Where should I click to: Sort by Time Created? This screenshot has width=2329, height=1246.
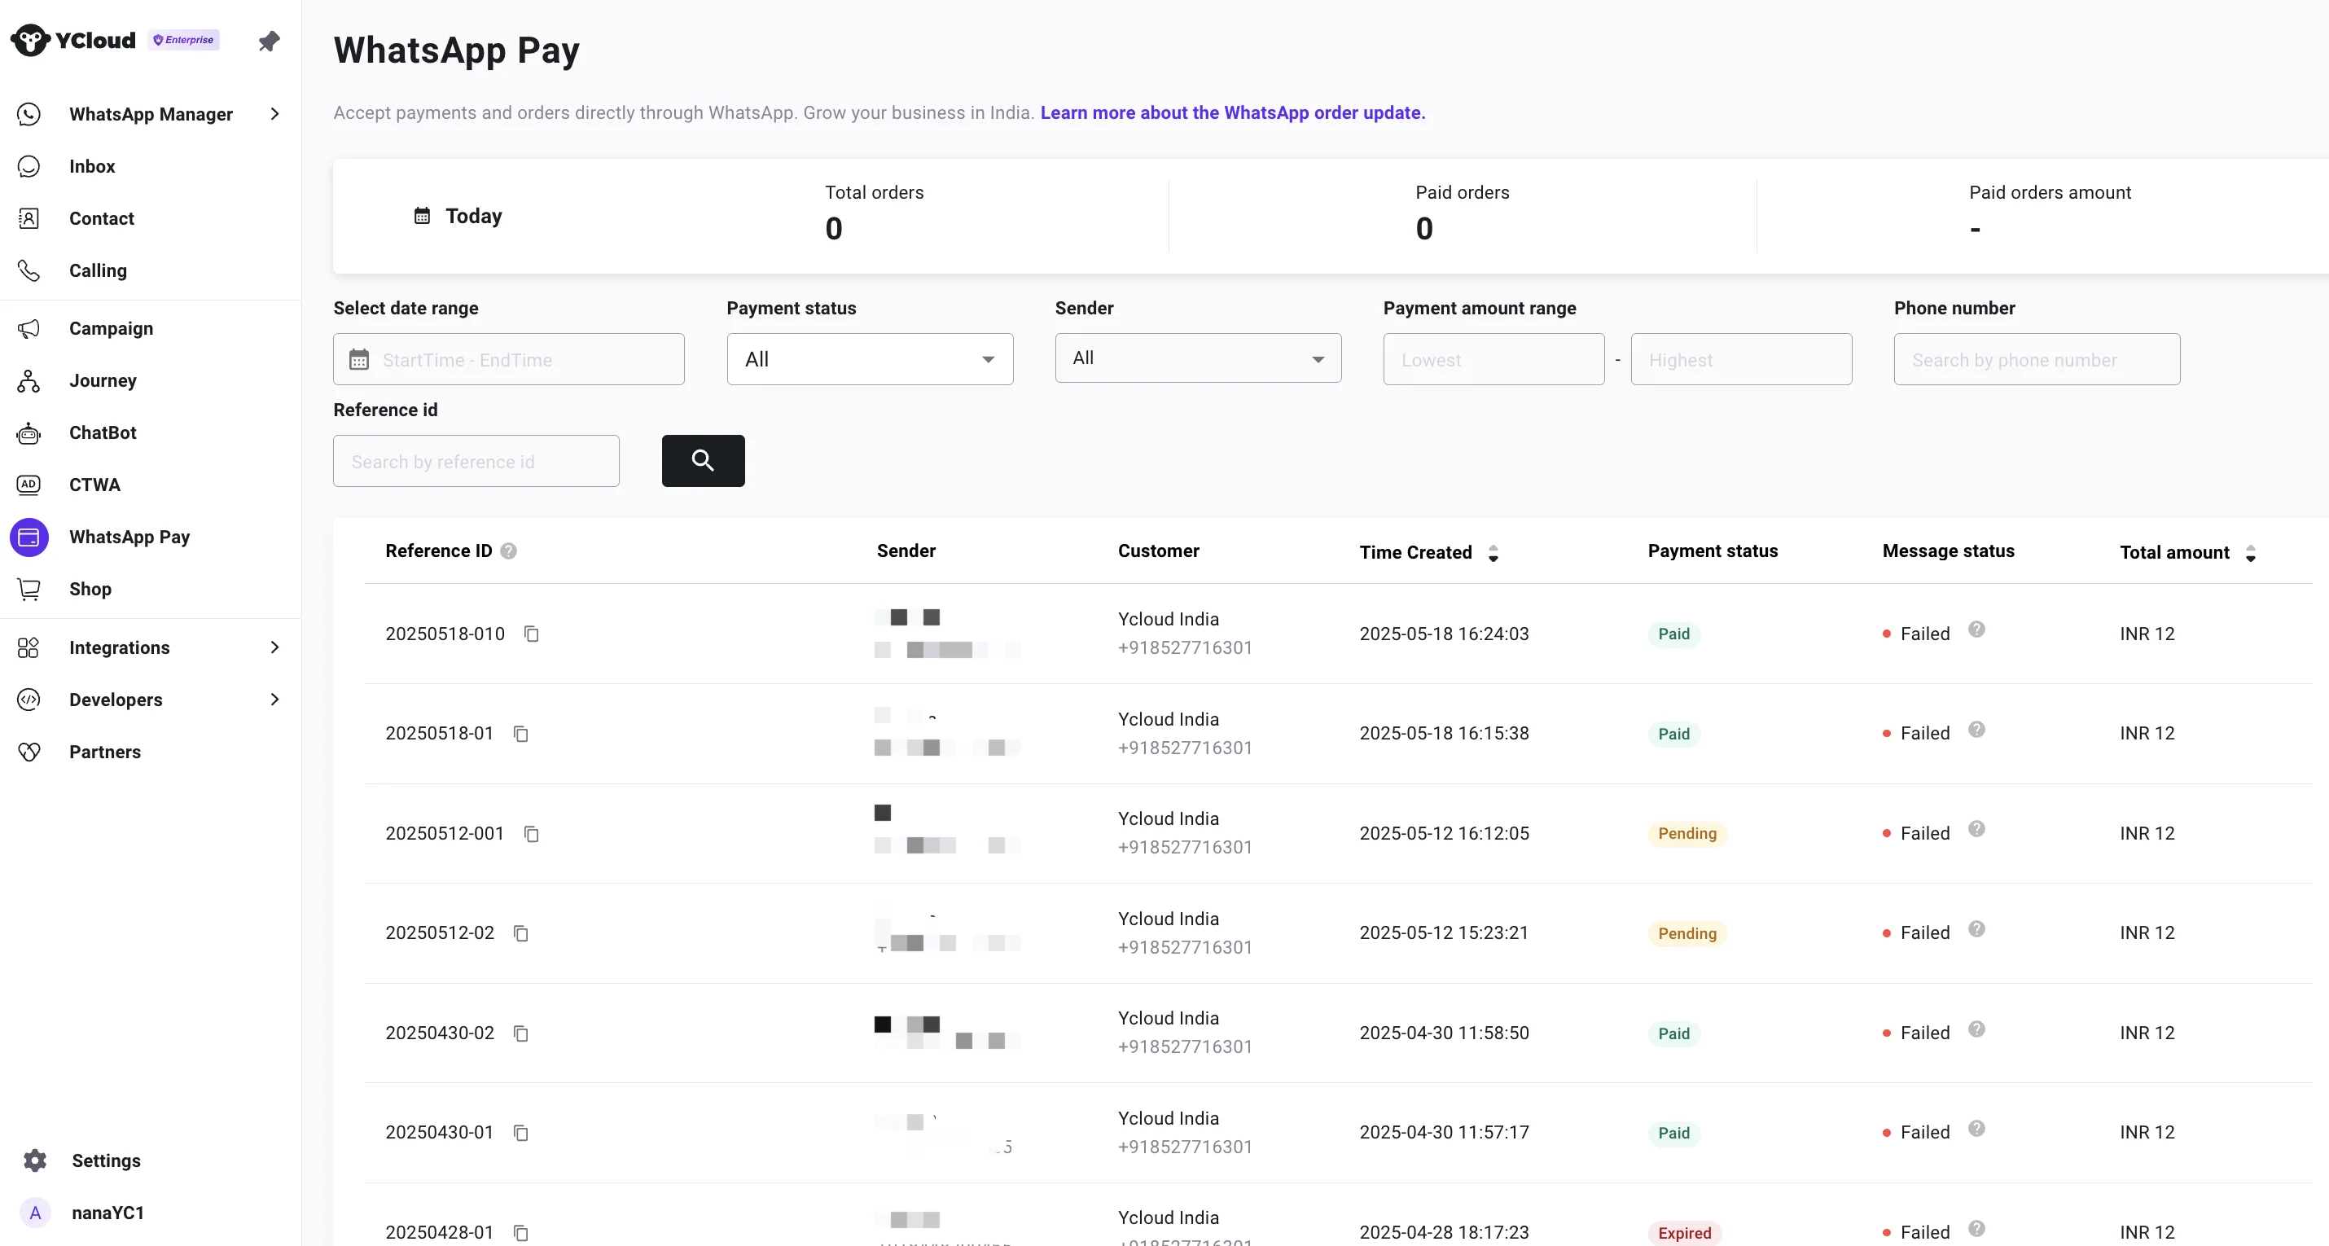[x=1493, y=554]
